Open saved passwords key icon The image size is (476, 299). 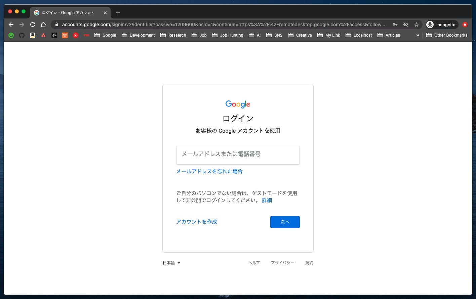[395, 25]
